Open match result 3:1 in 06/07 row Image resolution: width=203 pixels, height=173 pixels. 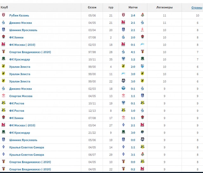tap(133, 155)
